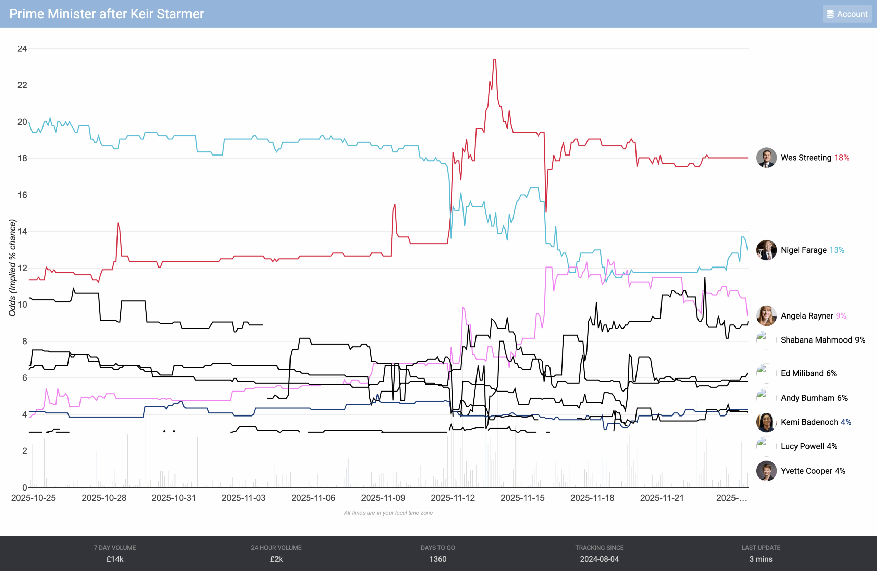Click Shabana Mahmood's broken image icon

pyautogui.click(x=762, y=336)
